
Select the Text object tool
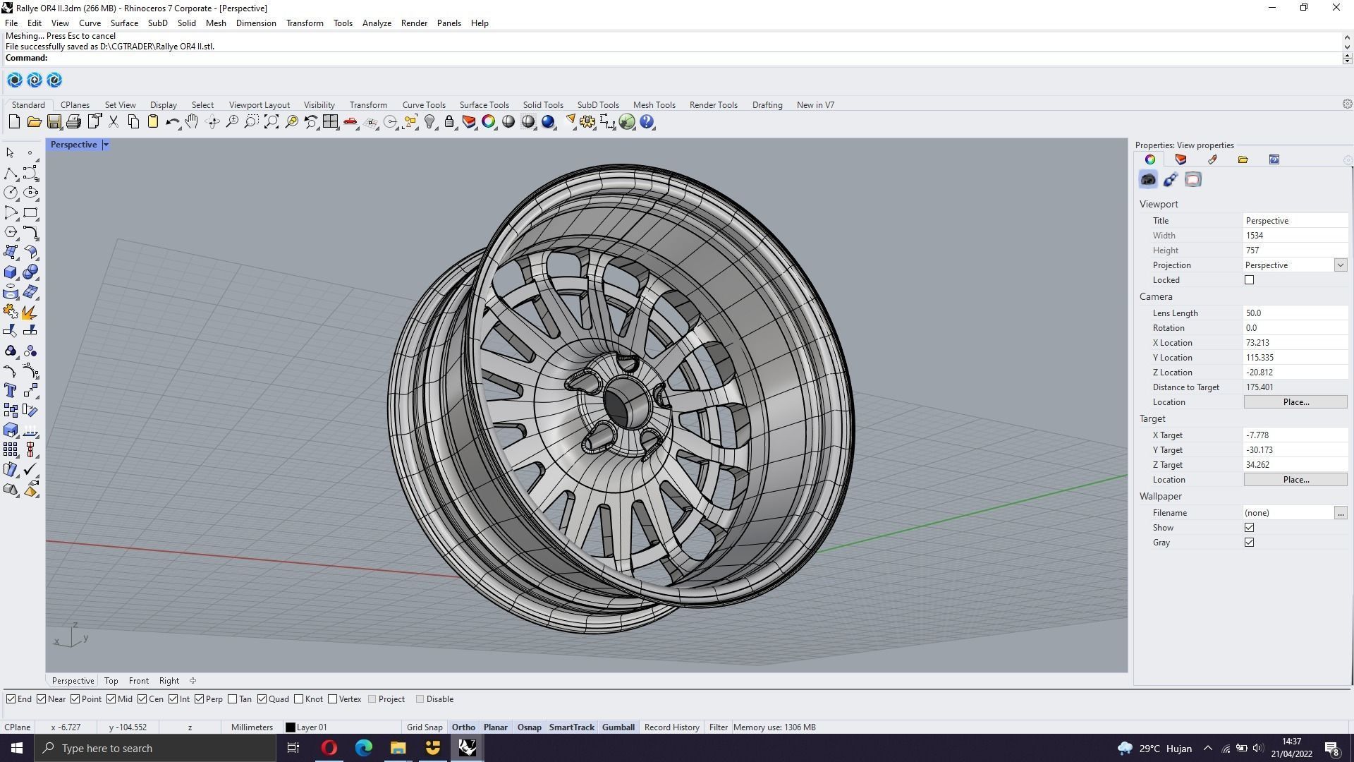coord(11,391)
